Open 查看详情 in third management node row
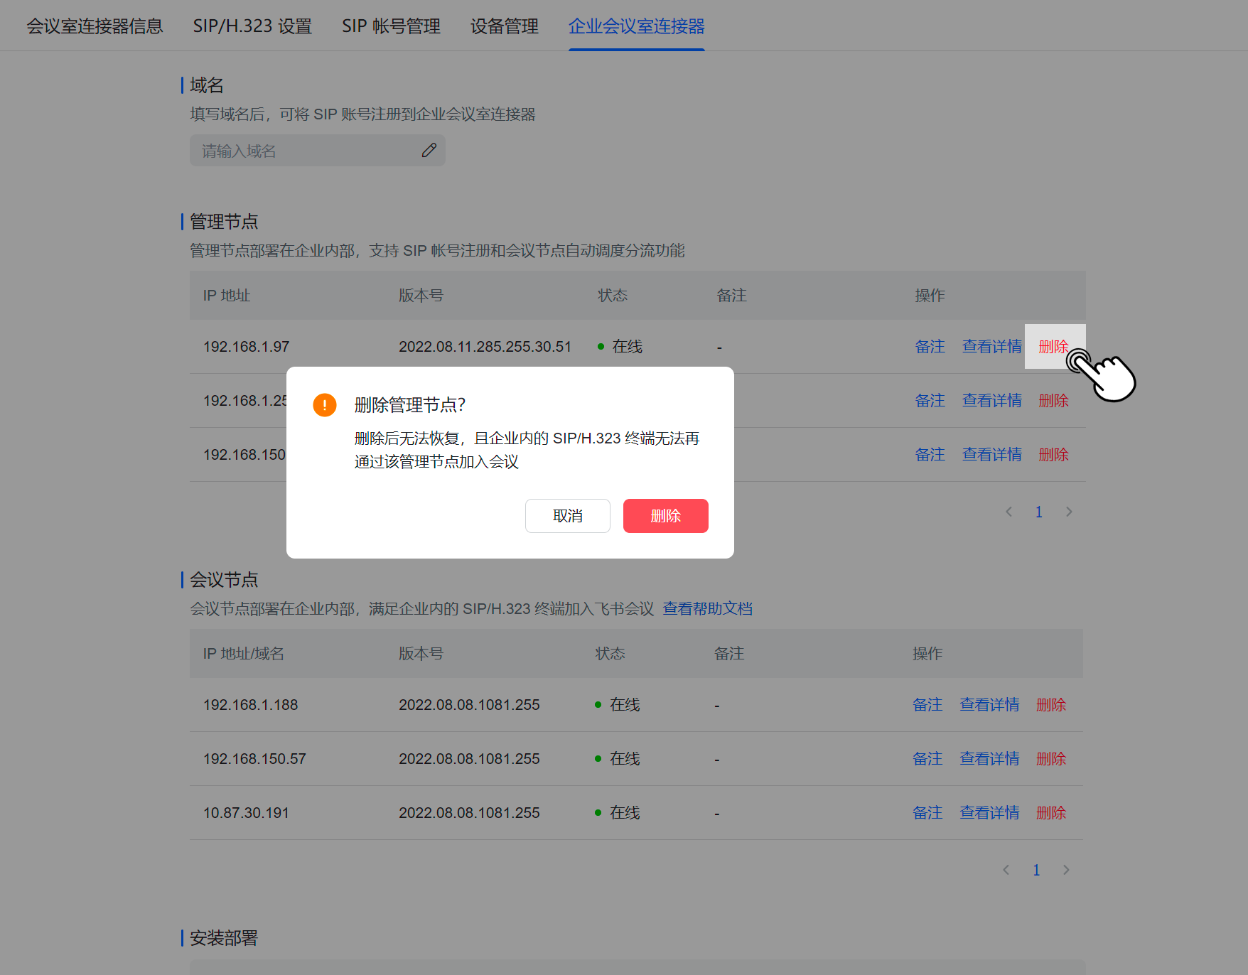 [x=992, y=455]
